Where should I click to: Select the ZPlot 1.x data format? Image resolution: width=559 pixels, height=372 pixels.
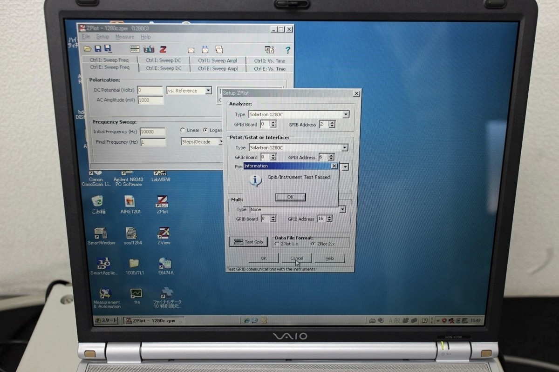click(277, 244)
